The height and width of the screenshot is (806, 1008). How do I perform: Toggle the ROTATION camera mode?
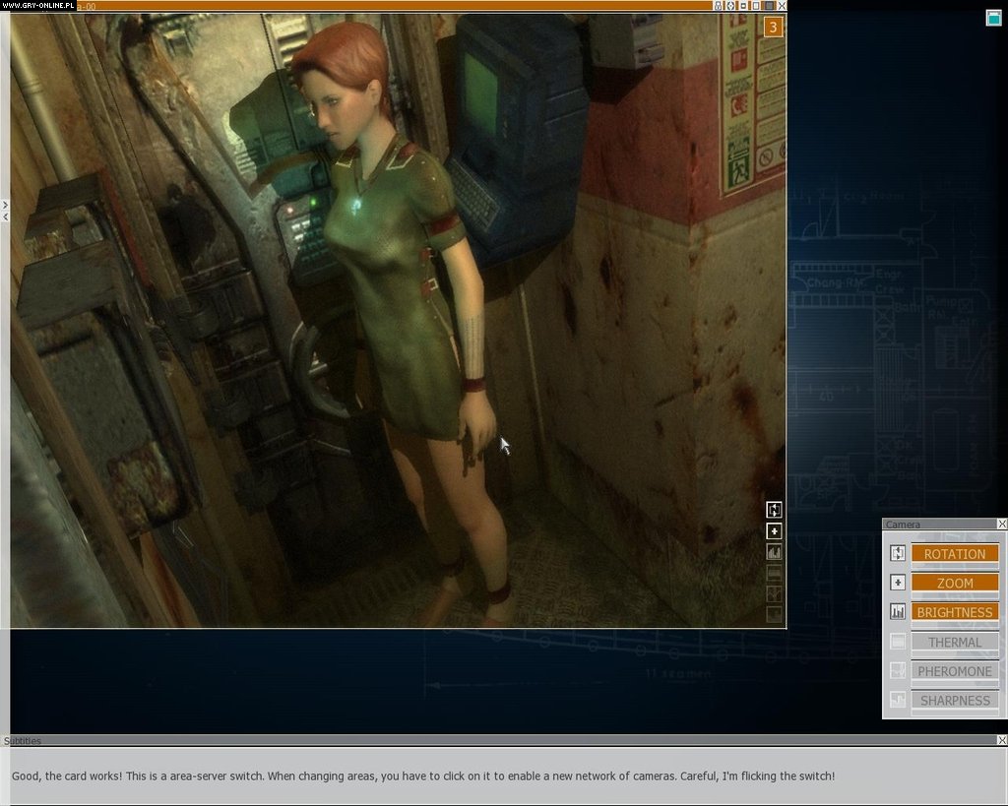pos(954,554)
